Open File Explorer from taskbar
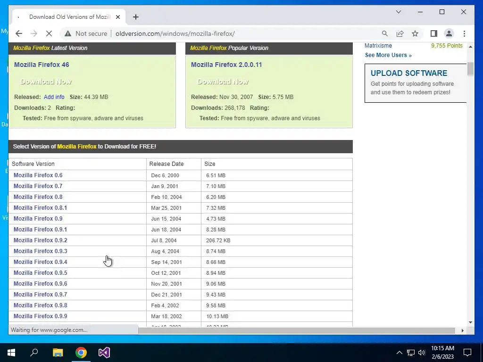 click(x=58, y=353)
